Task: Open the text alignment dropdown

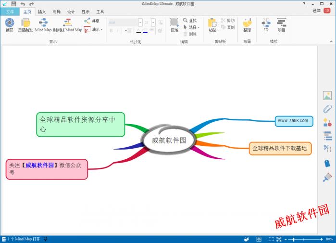Action: coord(128,31)
